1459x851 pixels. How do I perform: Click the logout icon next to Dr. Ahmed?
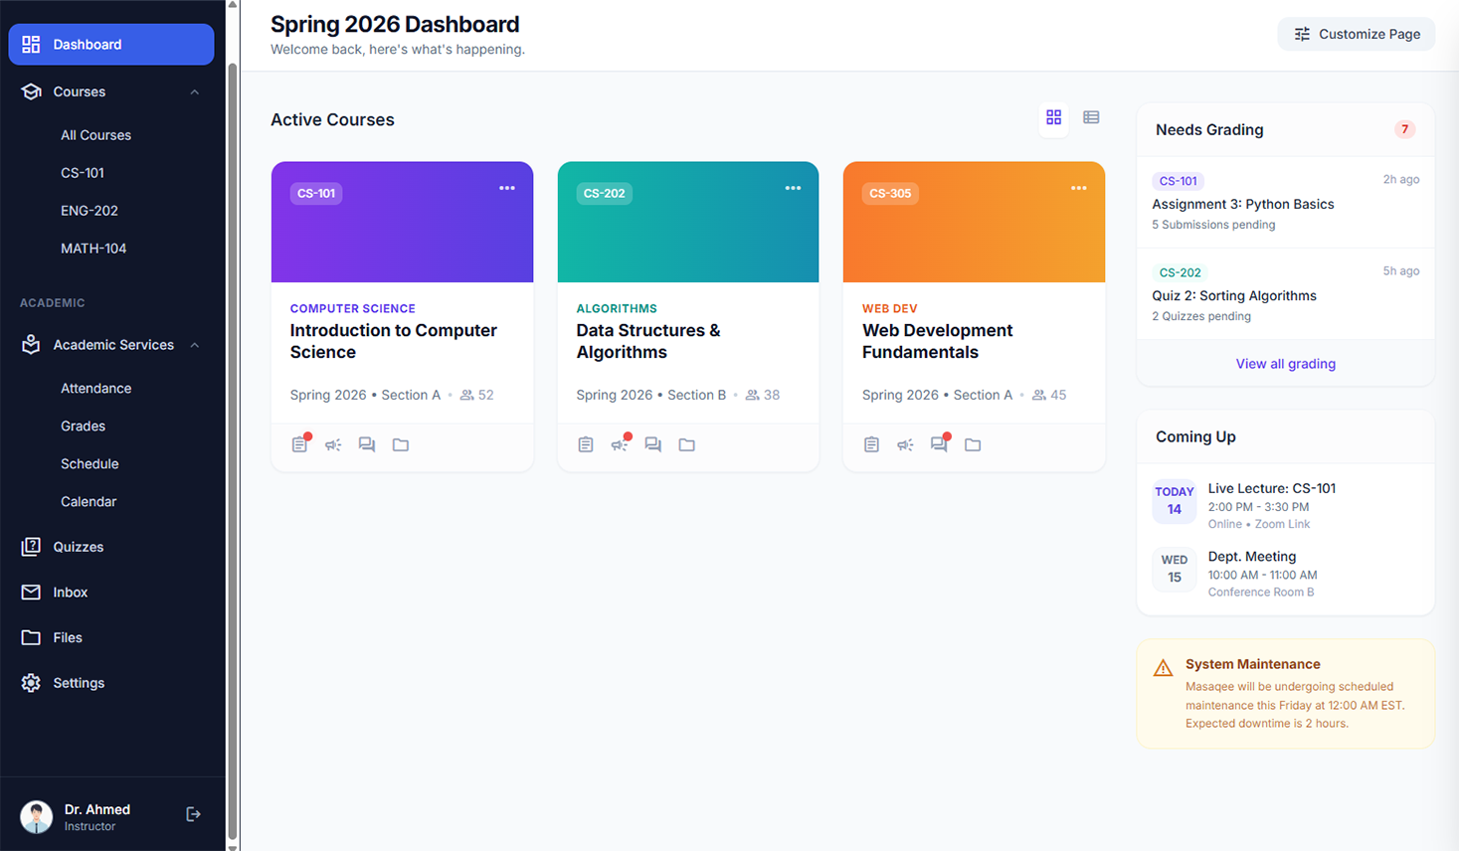coord(194,814)
